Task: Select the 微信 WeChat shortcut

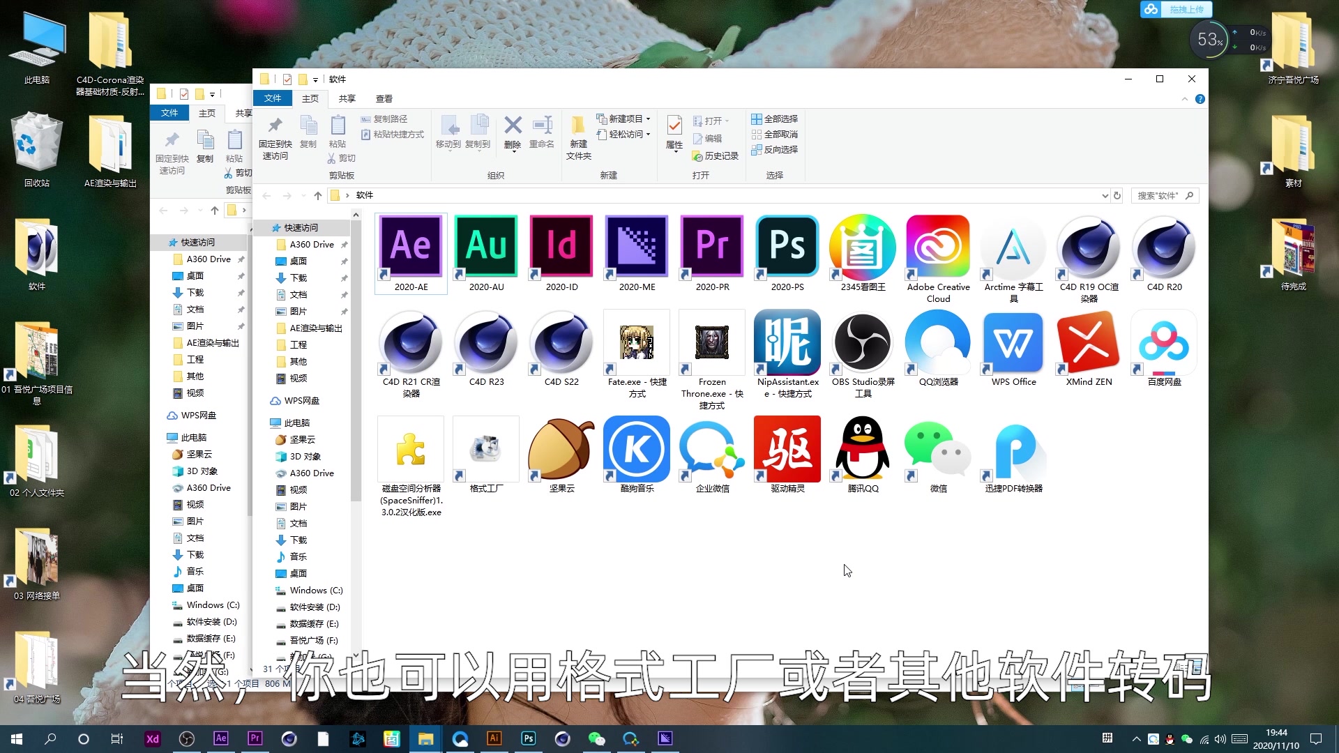Action: point(938,455)
